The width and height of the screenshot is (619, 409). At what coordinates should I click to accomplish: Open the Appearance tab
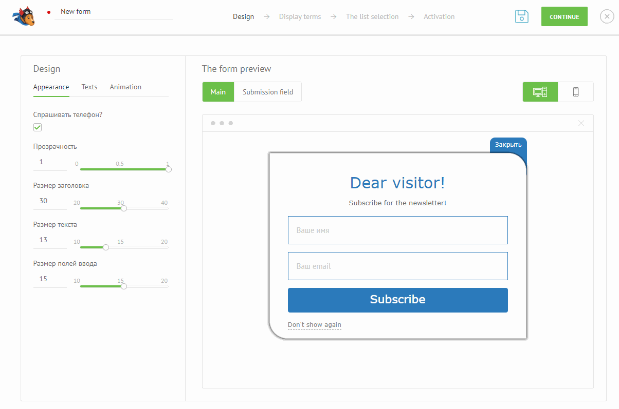(x=51, y=87)
